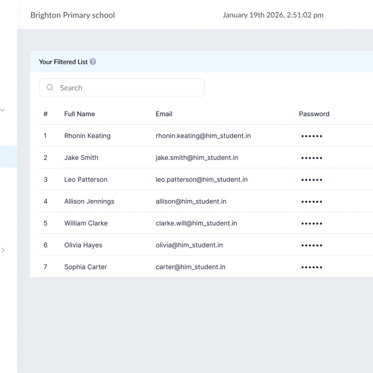Screen dimensions: 373x373
Task: Expand the right-pointing chevron in the left sidebar
Action: (3, 250)
